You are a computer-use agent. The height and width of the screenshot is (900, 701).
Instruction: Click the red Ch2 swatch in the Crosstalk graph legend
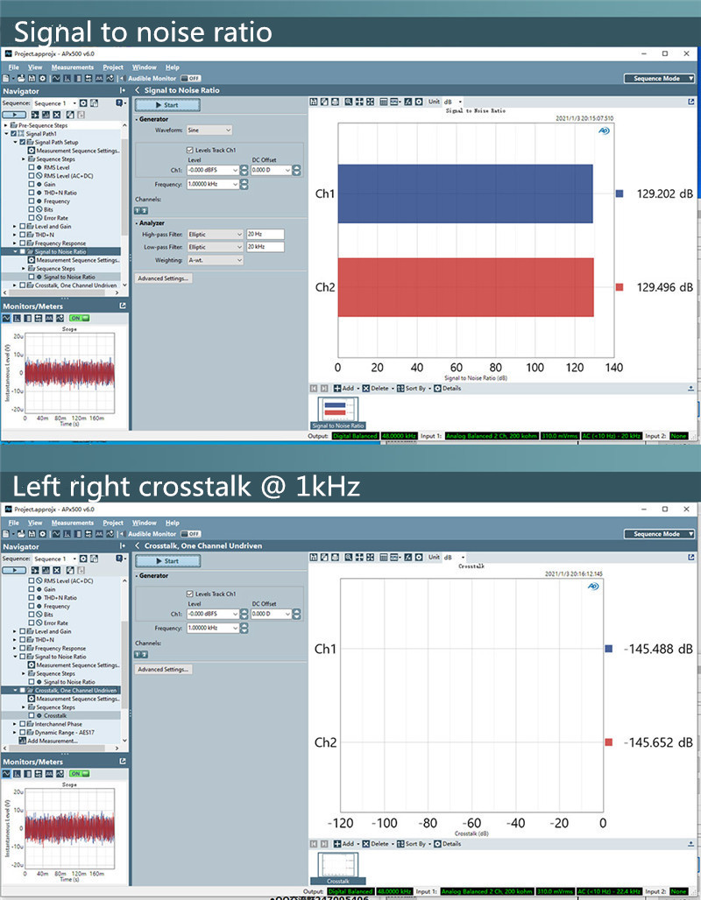tap(608, 742)
